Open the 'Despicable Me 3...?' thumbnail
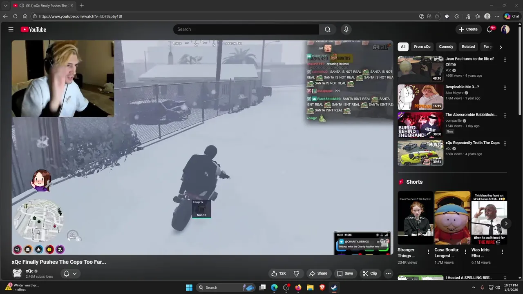Viewport: 523px width, 294px height. tap(420, 97)
